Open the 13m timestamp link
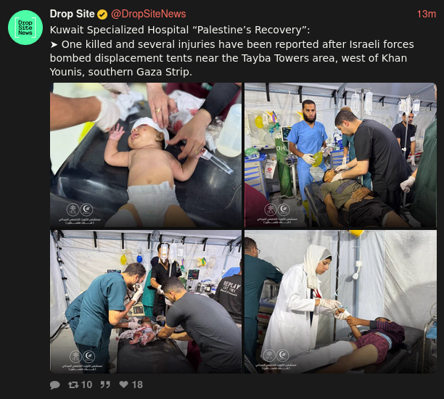 coord(426,15)
